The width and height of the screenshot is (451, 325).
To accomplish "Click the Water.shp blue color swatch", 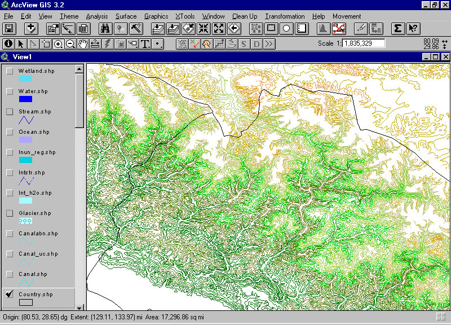I will pyautogui.click(x=25, y=99).
